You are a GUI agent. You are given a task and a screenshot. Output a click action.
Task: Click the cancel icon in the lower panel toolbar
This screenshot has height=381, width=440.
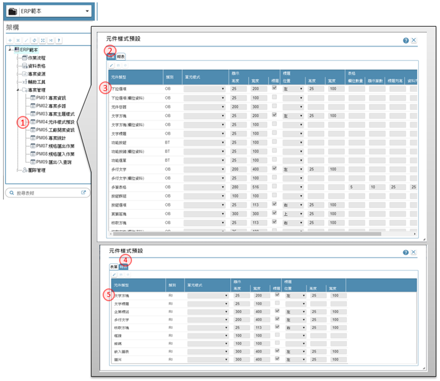coord(128,275)
